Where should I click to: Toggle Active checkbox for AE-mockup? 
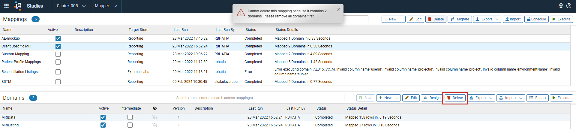[58, 38]
